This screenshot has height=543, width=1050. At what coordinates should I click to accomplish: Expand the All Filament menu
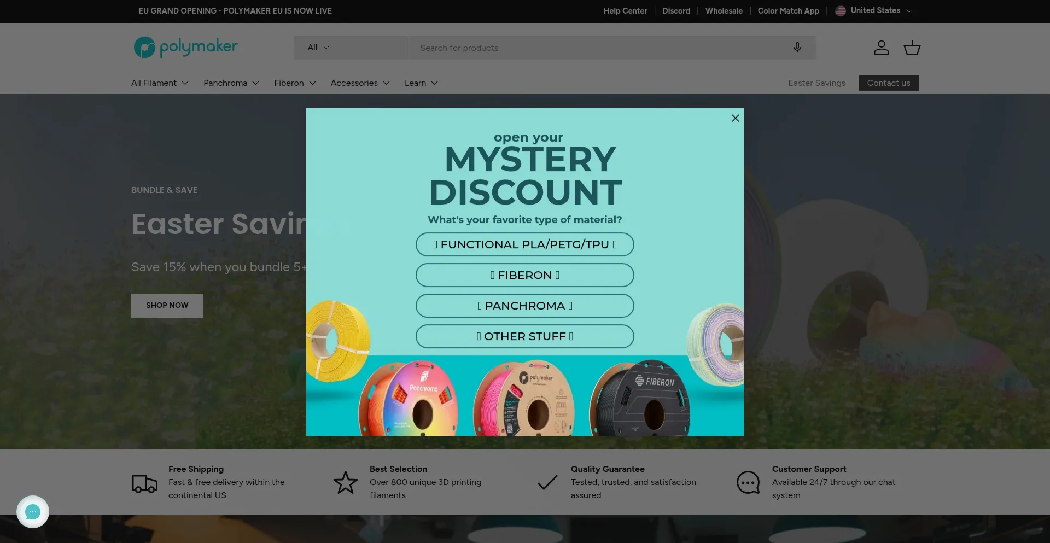(160, 83)
